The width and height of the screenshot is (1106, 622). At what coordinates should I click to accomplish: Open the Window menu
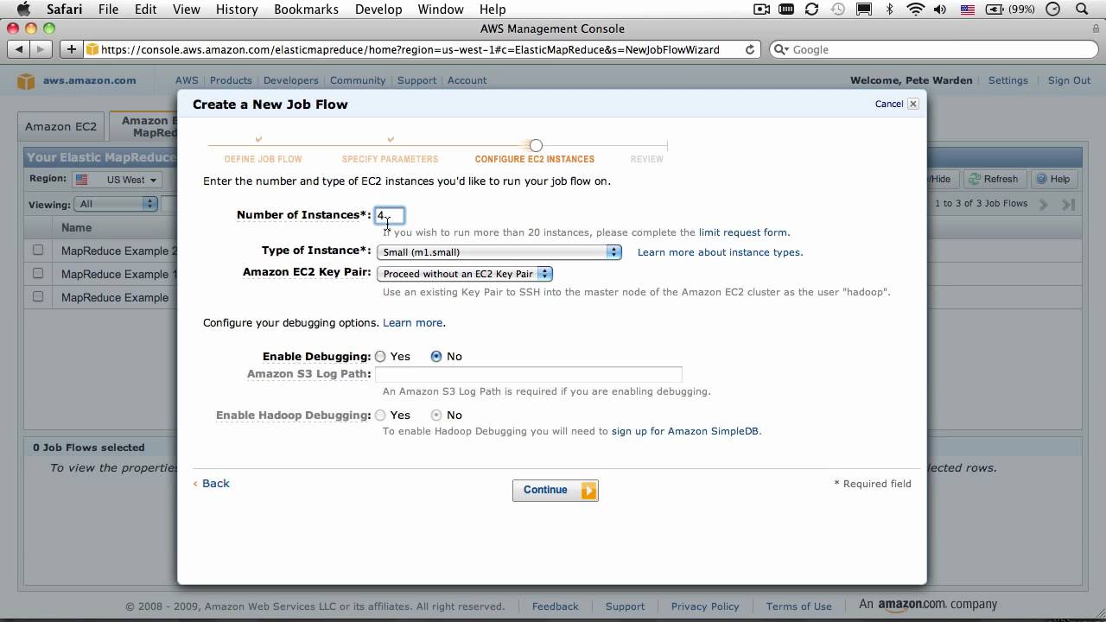(441, 10)
